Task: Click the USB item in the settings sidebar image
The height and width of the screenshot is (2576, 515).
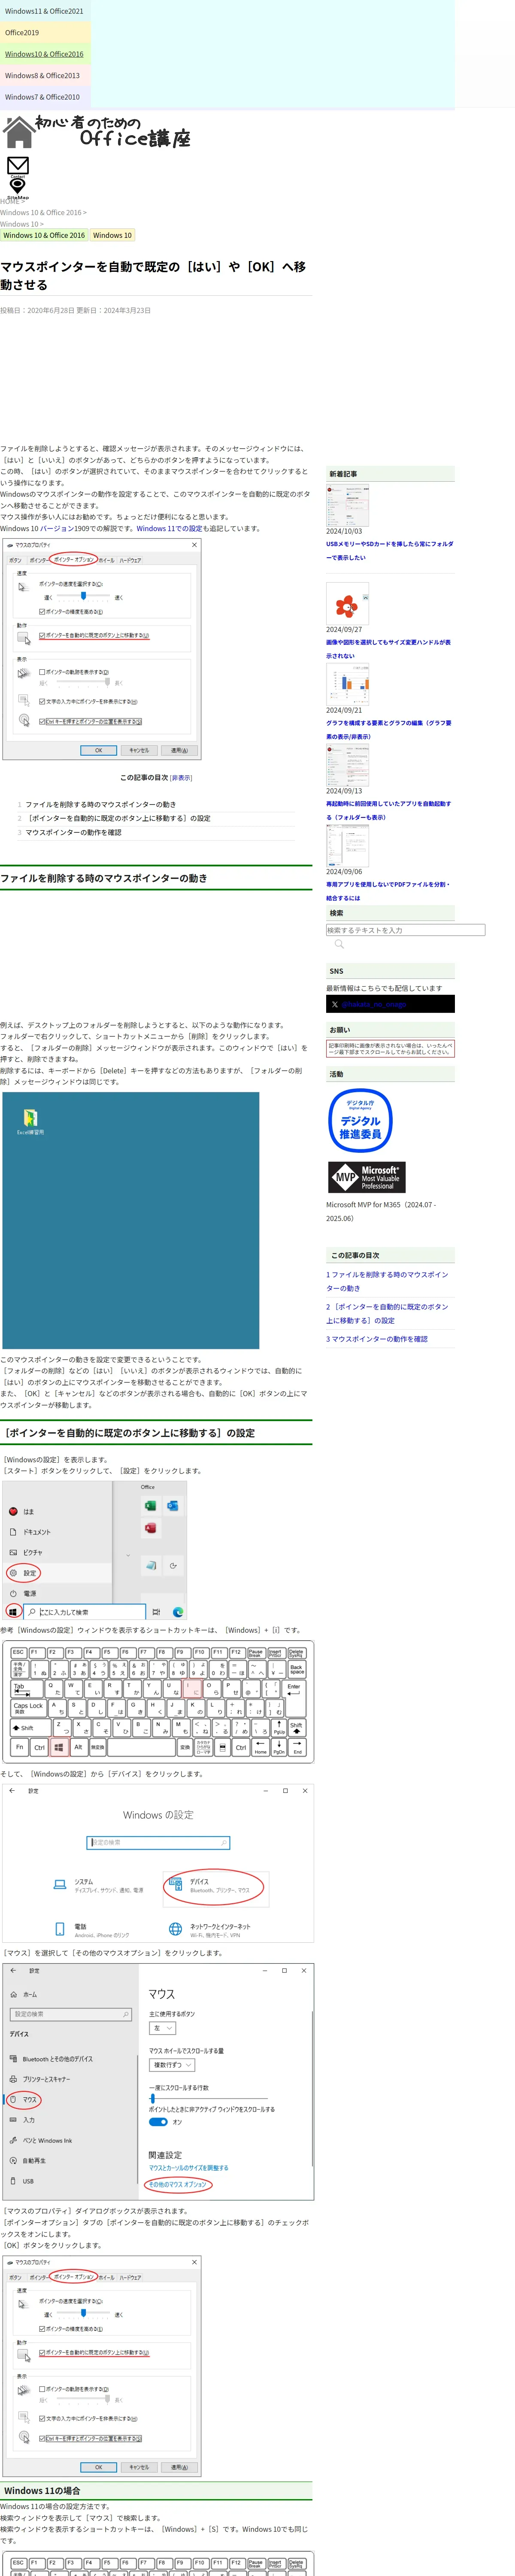Action: coord(21,2181)
